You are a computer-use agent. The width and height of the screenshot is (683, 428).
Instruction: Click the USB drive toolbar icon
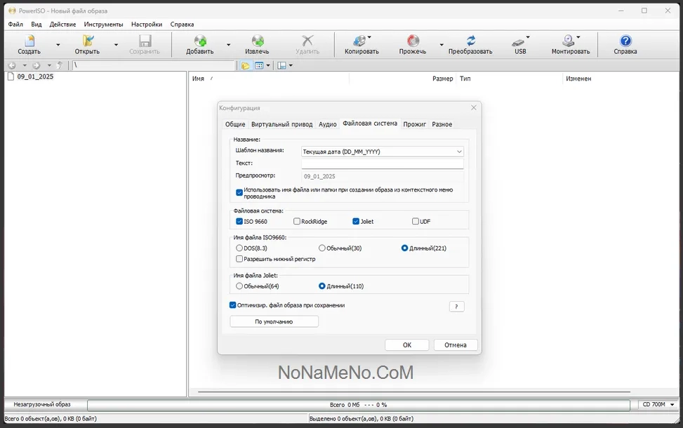point(518,41)
